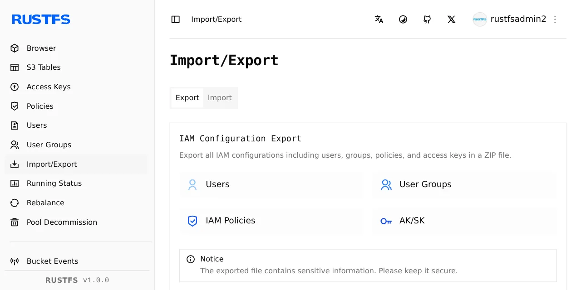Open Browser in the sidebar

pyautogui.click(x=76, y=48)
